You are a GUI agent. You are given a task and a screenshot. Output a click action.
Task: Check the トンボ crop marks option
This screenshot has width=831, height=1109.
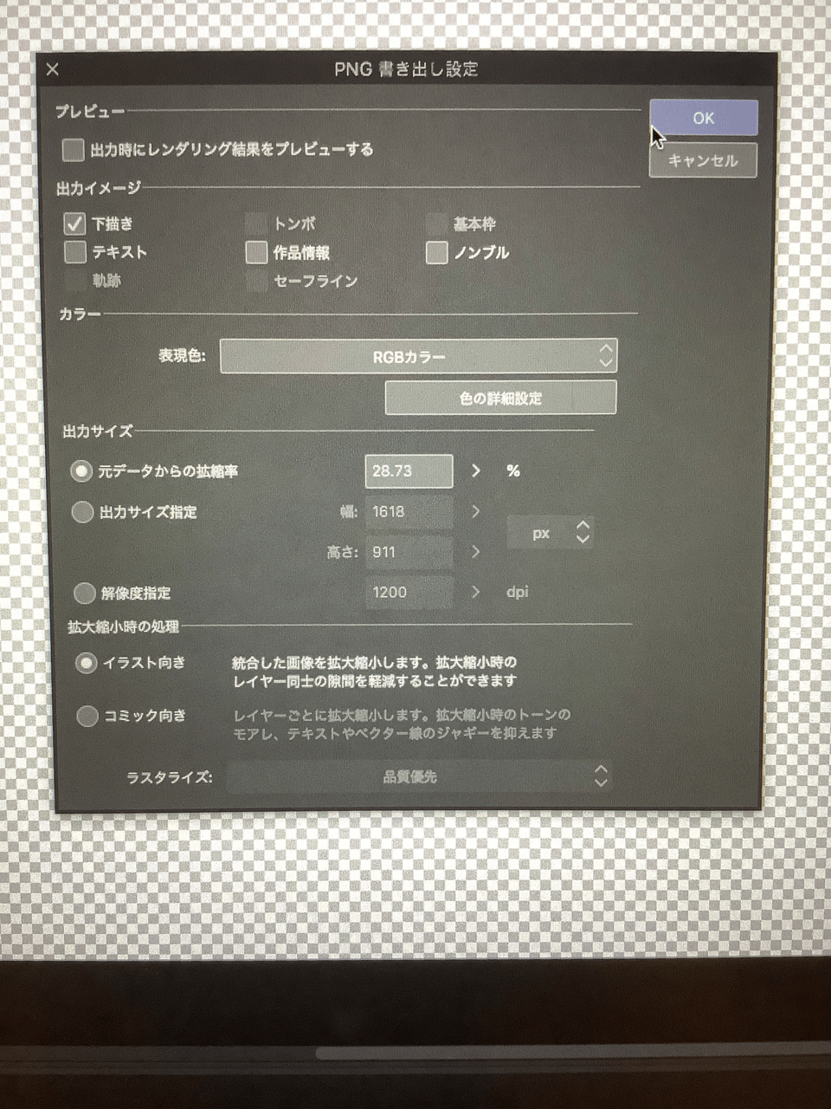[x=256, y=224]
